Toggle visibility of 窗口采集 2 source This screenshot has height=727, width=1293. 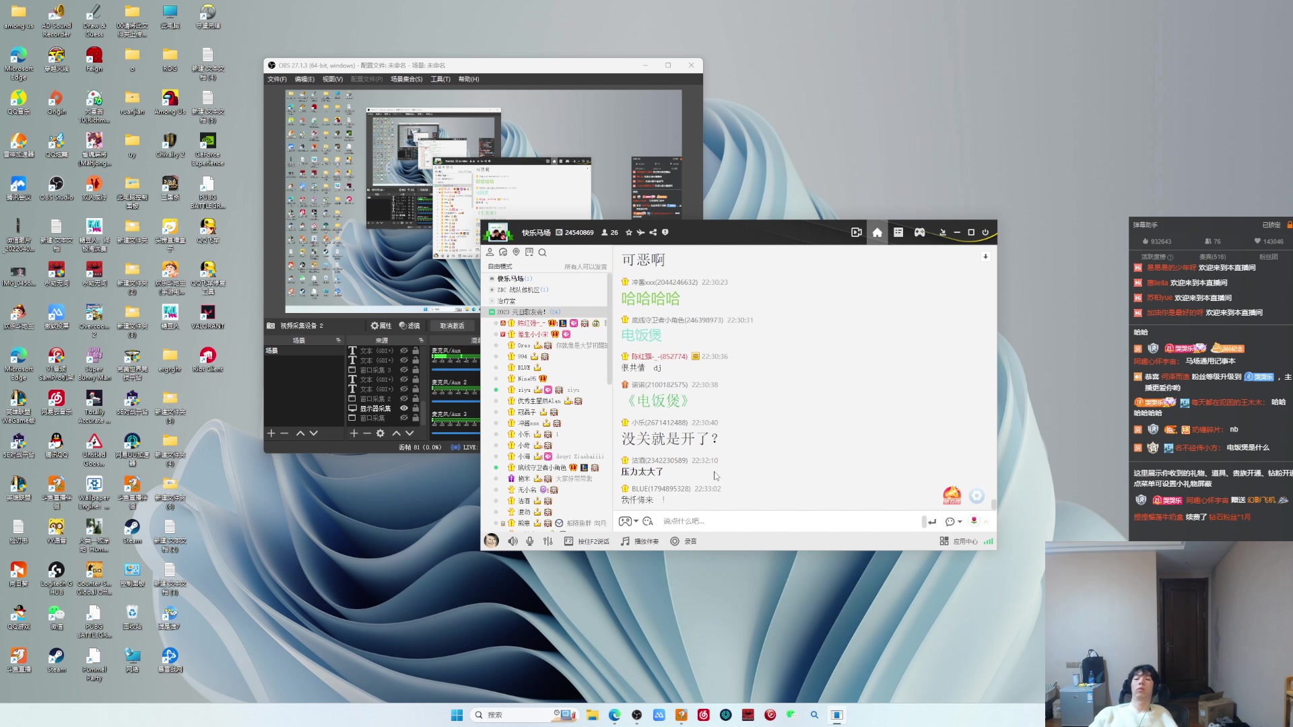point(404,399)
